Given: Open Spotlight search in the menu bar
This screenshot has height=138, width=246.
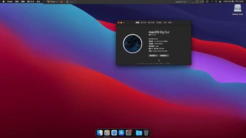Looking at the screenshot, I should [216, 2].
